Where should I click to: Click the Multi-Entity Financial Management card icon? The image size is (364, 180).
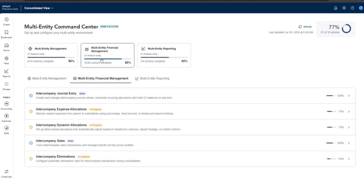tap(87, 49)
